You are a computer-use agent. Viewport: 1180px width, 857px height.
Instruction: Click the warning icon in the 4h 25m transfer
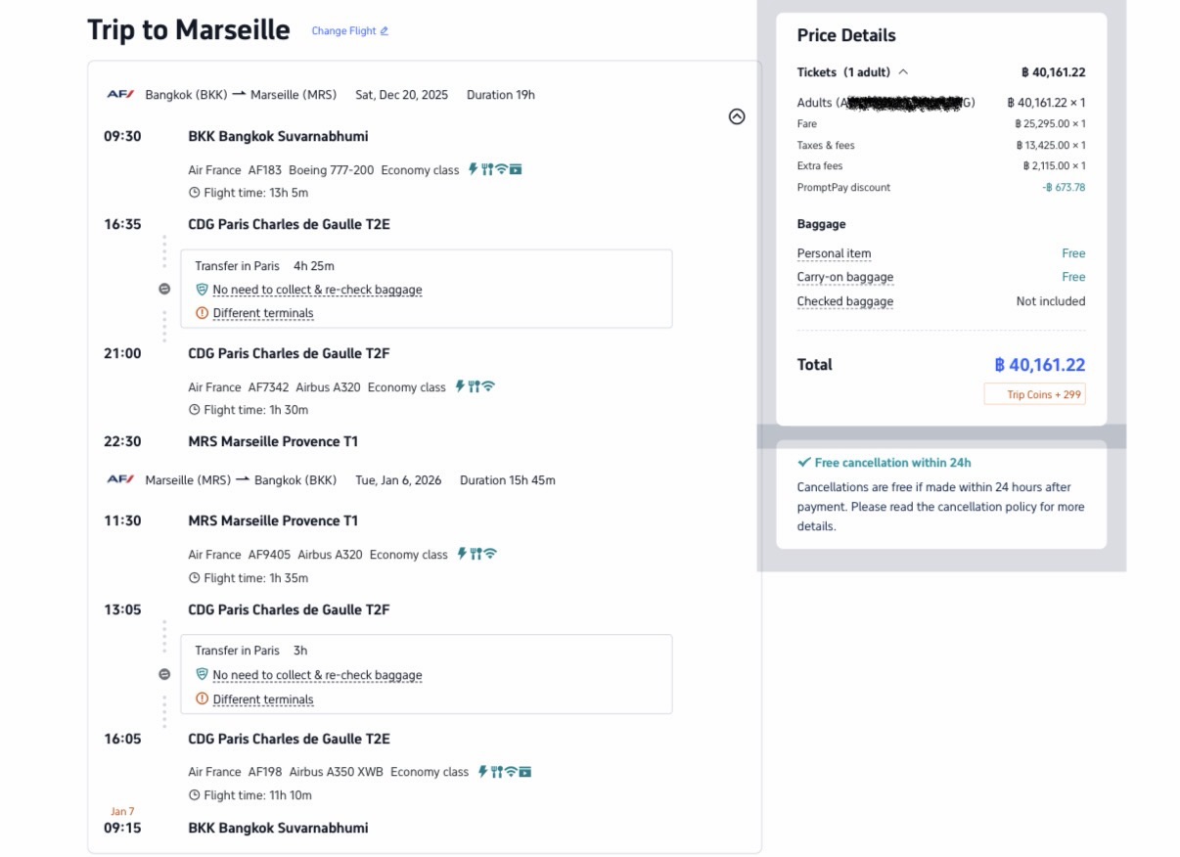pyautogui.click(x=203, y=313)
